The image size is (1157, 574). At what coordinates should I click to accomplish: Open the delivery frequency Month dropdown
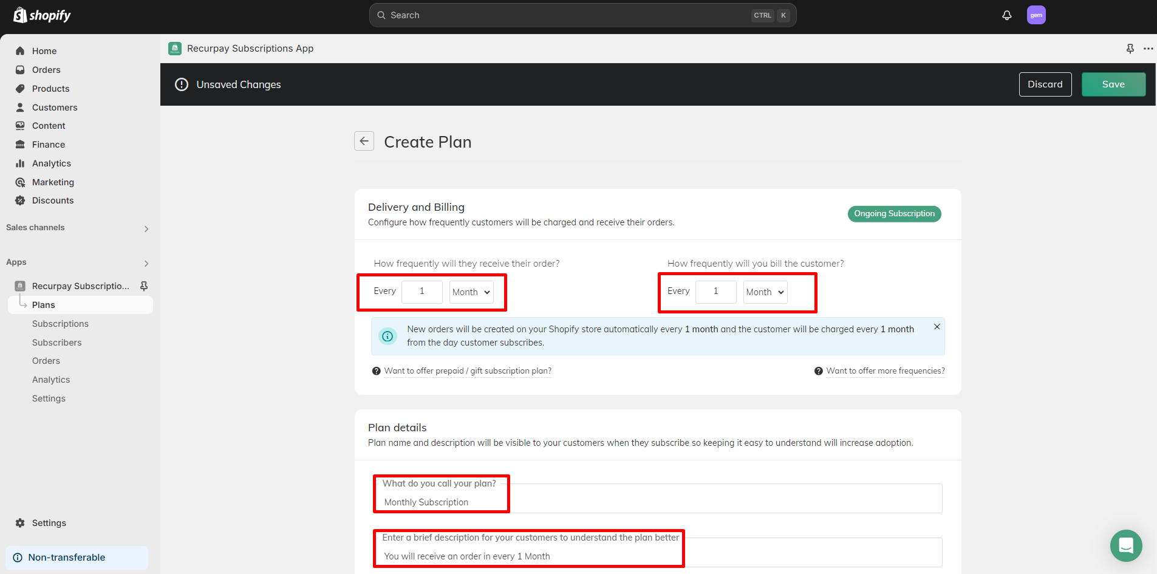pyautogui.click(x=471, y=292)
